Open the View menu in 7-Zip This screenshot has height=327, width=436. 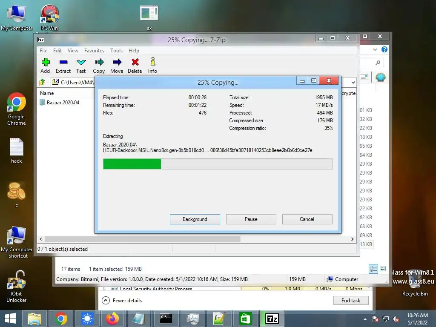tap(73, 51)
